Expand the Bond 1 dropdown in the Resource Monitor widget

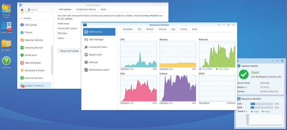(x=242, y=111)
